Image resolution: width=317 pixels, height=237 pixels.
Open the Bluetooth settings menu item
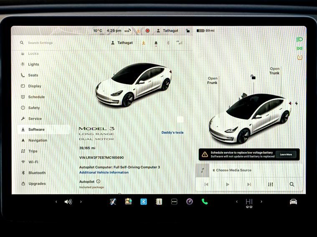point(37,173)
